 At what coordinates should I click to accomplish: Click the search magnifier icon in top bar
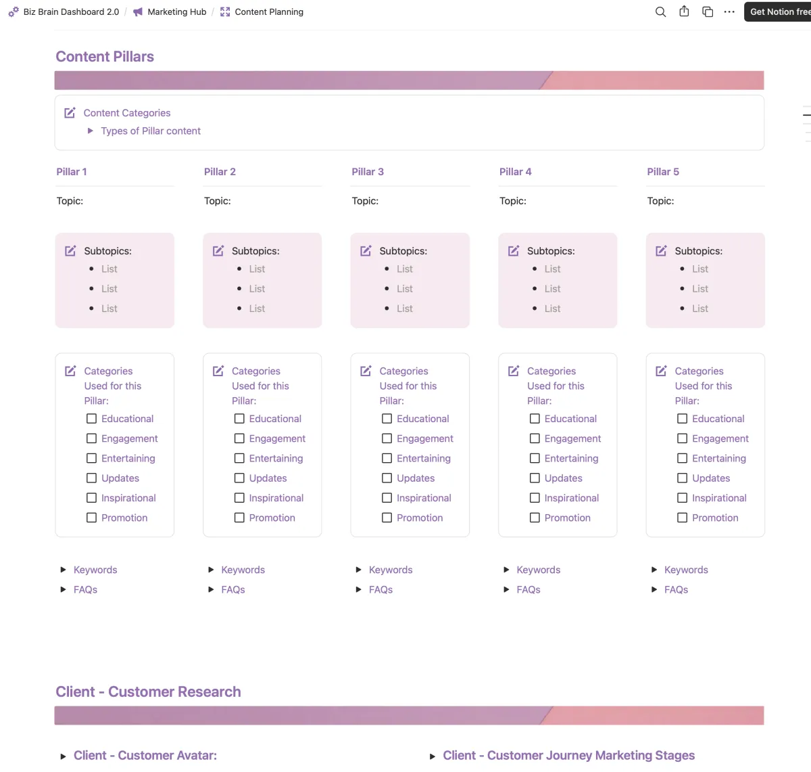coord(660,12)
